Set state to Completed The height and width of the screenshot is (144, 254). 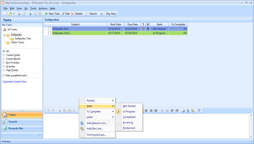(x=129, y=117)
